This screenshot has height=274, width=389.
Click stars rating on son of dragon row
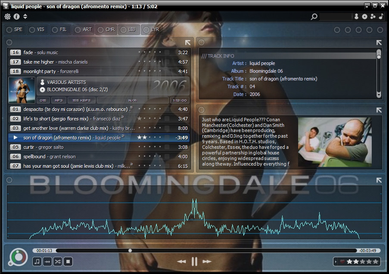pos(142,137)
